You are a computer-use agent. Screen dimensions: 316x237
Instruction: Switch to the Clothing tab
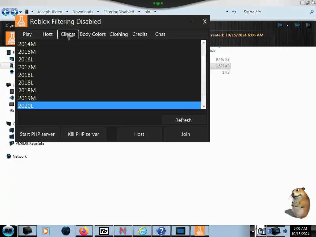[118, 34]
